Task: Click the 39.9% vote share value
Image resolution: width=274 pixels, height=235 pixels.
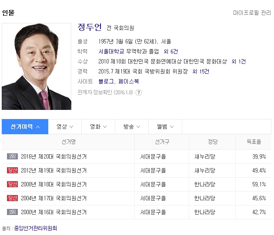Action: (259, 157)
